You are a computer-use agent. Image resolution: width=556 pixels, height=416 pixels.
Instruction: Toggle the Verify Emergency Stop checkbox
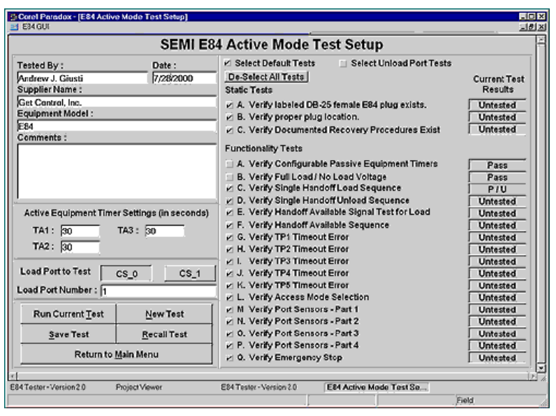click(x=231, y=359)
